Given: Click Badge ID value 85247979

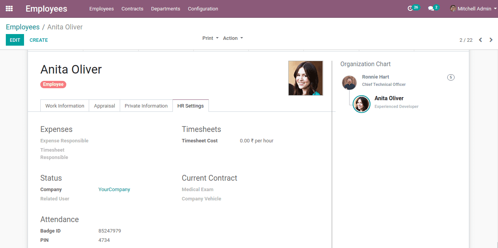Looking at the screenshot, I should [x=110, y=231].
